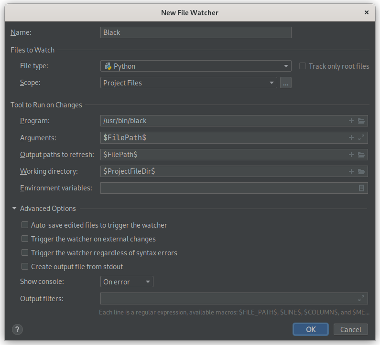The image size is (380, 345).
Task: Open the File type Python dropdown
Action: pyautogui.click(x=196, y=66)
